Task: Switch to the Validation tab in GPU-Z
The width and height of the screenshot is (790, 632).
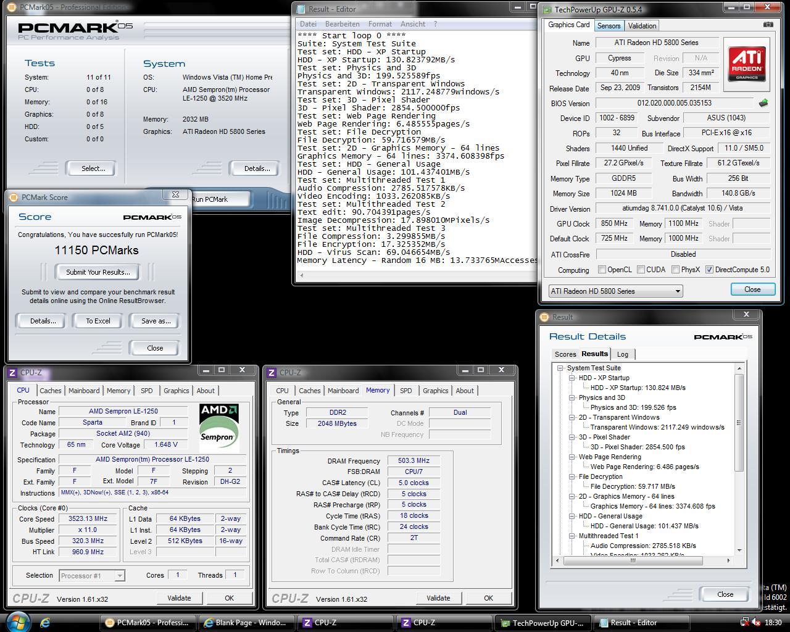Action: tap(642, 25)
